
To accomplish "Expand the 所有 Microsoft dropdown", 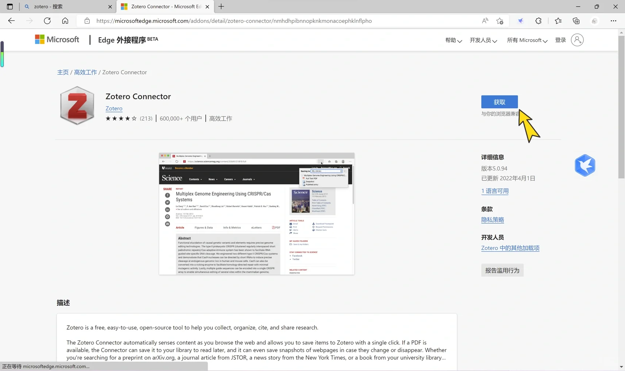I will 527,40.
